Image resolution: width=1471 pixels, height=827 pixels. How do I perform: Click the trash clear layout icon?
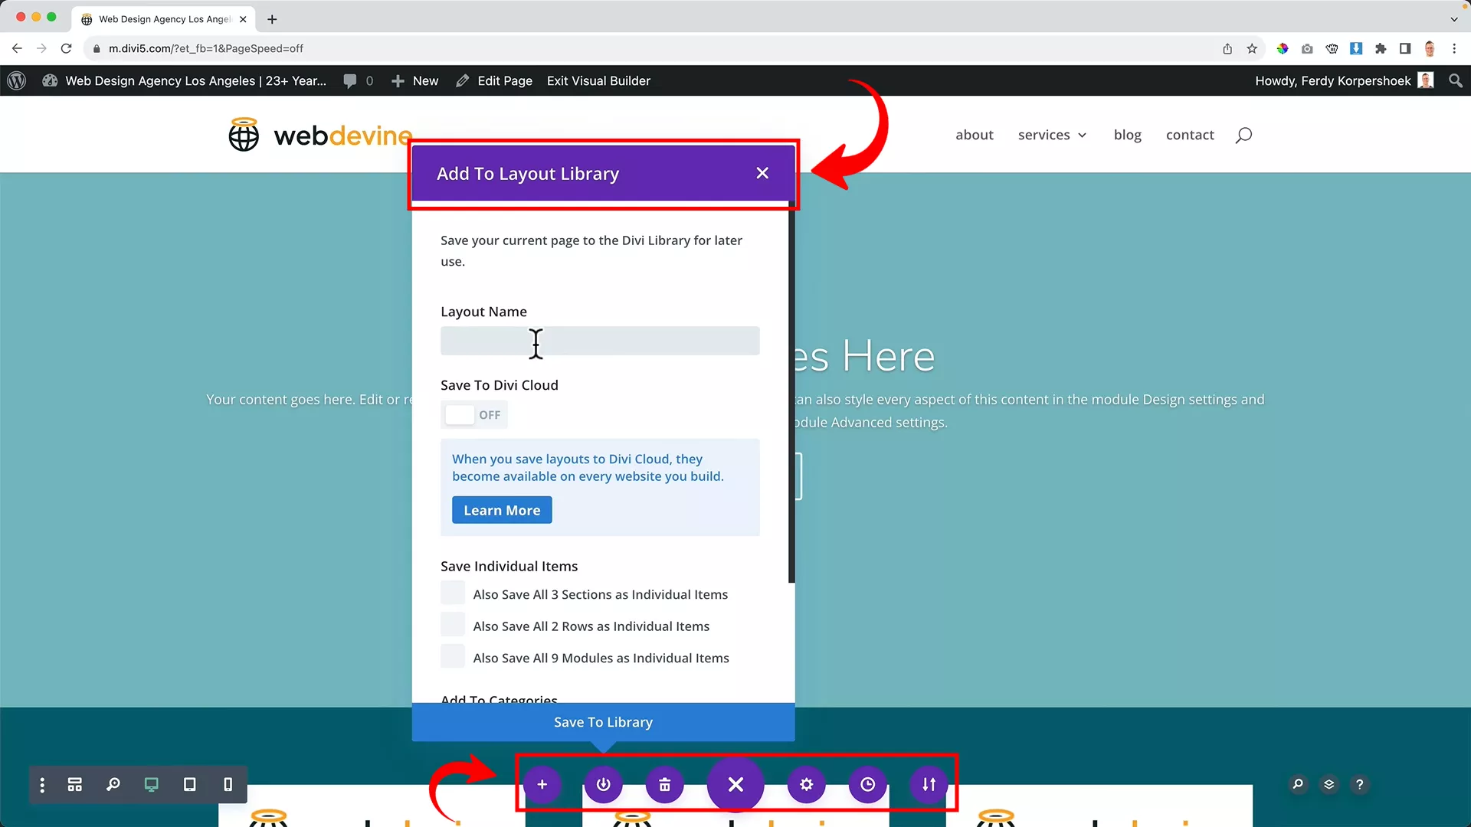[664, 784]
